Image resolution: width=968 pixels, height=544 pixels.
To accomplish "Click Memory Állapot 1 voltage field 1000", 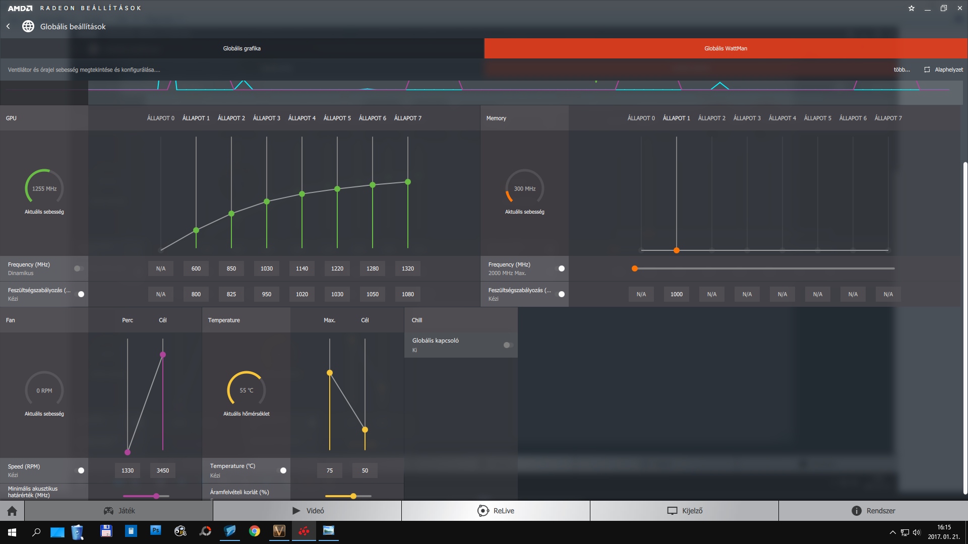I will coord(677,294).
